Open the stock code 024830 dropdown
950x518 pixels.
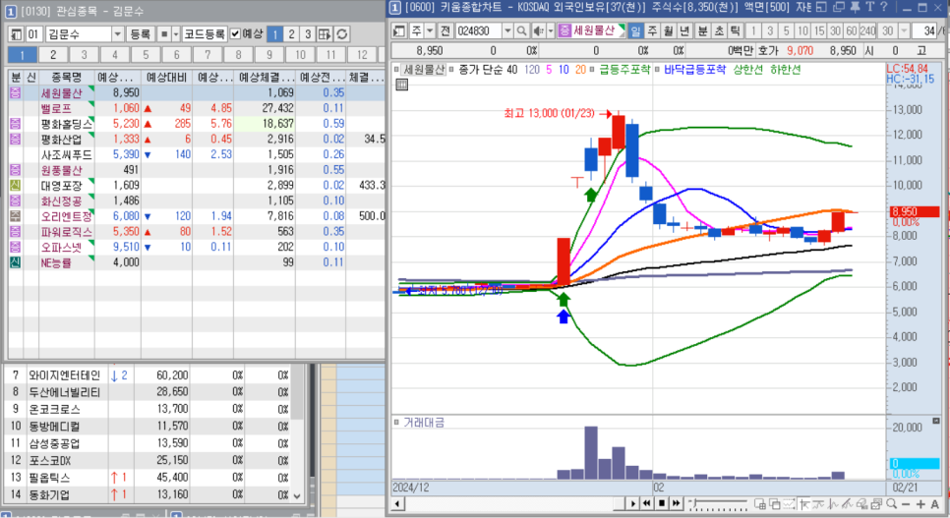507,30
